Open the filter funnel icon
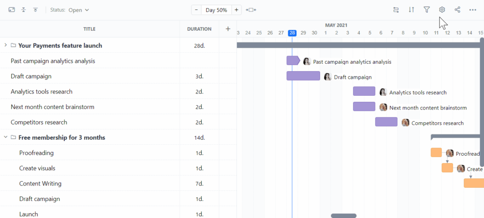Image resolution: width=484 pixels, height=218 pixels. pos(427,9)
